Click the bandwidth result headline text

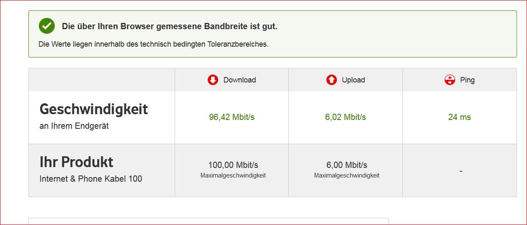coord(170,26)
